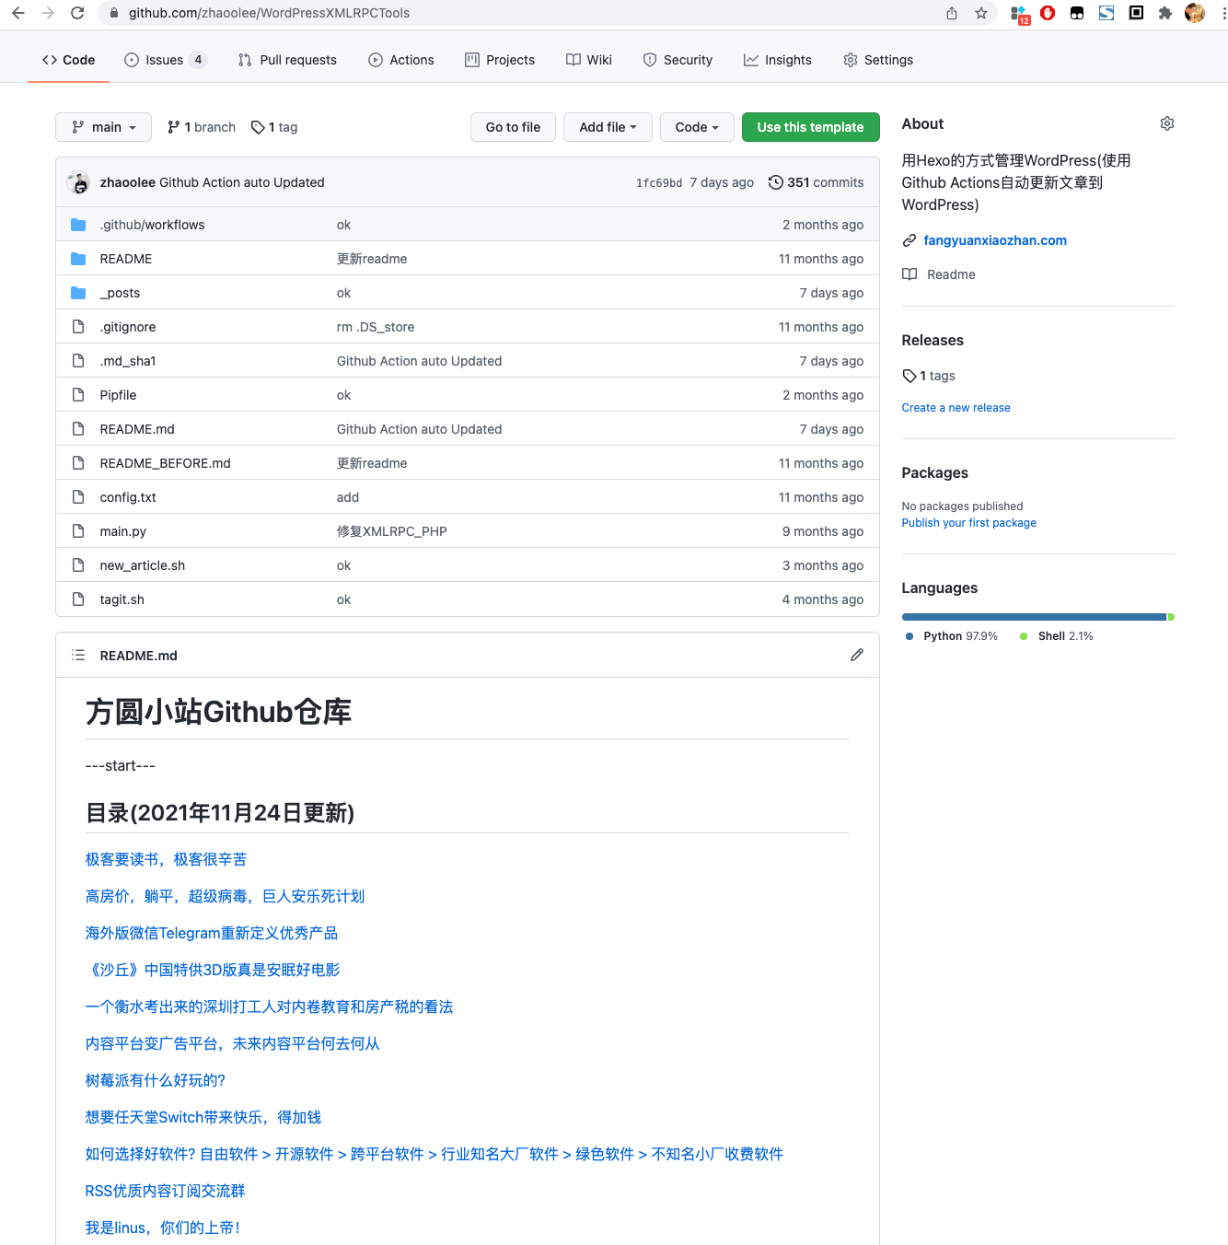Open the Code download dropdown
1228x1245 pixels.
(697, 127)
